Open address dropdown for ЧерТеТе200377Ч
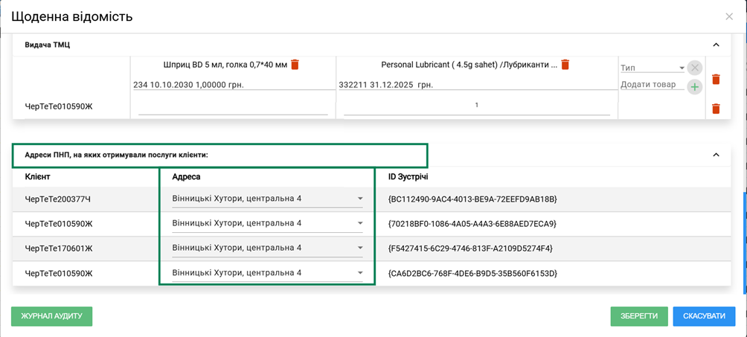Image resolution: width=747 pixels, height=337 pixels. coord(267,199)
